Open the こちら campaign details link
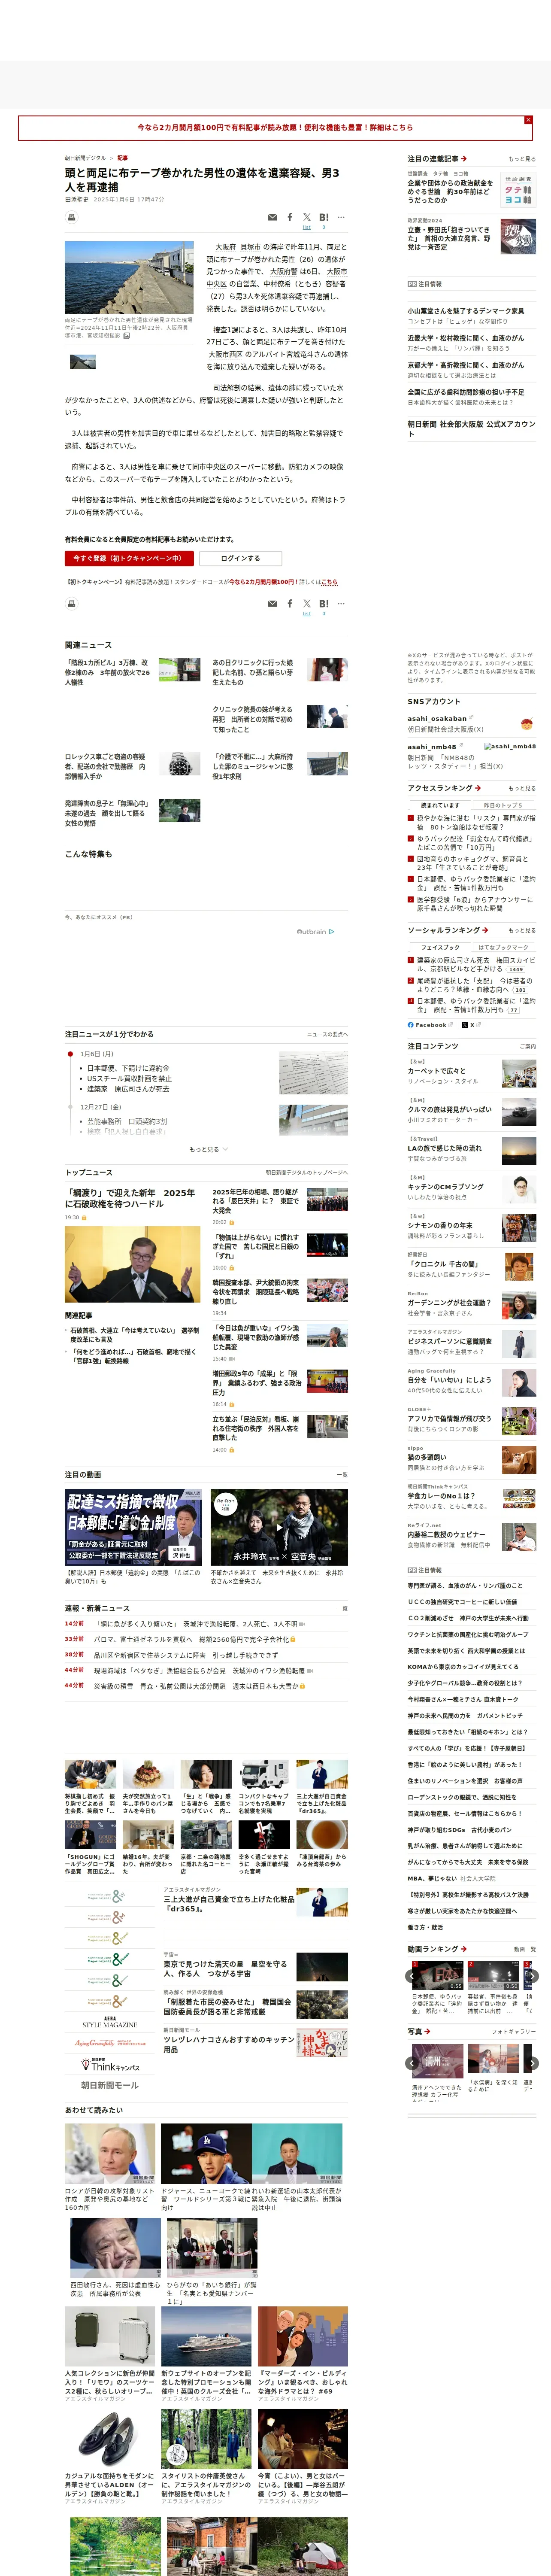The image size is (551, 2576). click(330, 582)
